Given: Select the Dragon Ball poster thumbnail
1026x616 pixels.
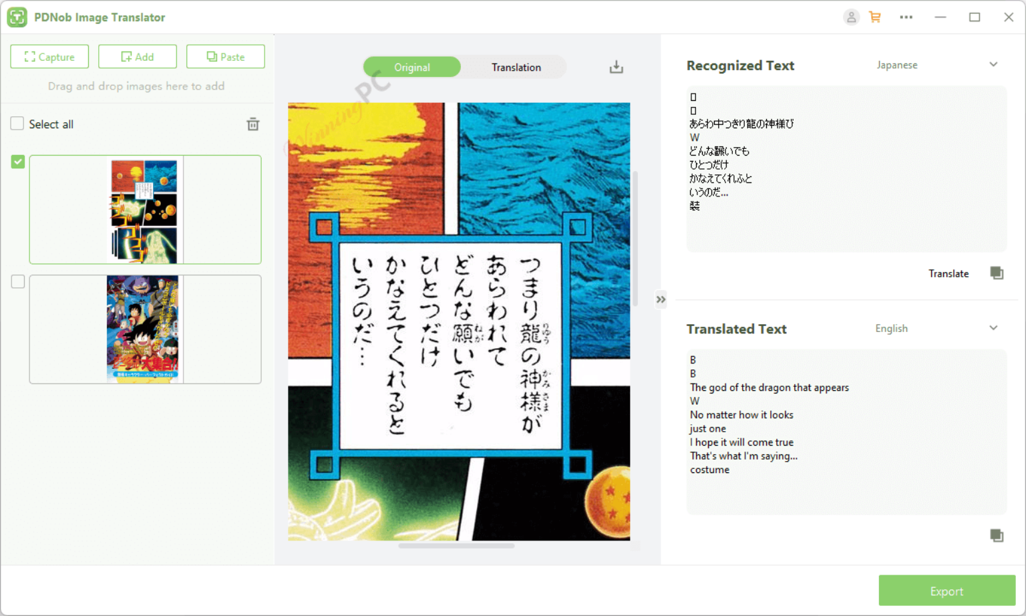Looking at the screenshot, I should pyautogui.click(x=145, y=329).
